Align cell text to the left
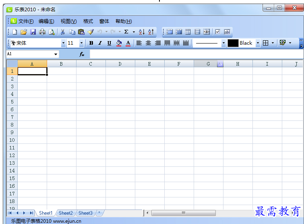This screenshot has height=224, width=304. point(139,43)
